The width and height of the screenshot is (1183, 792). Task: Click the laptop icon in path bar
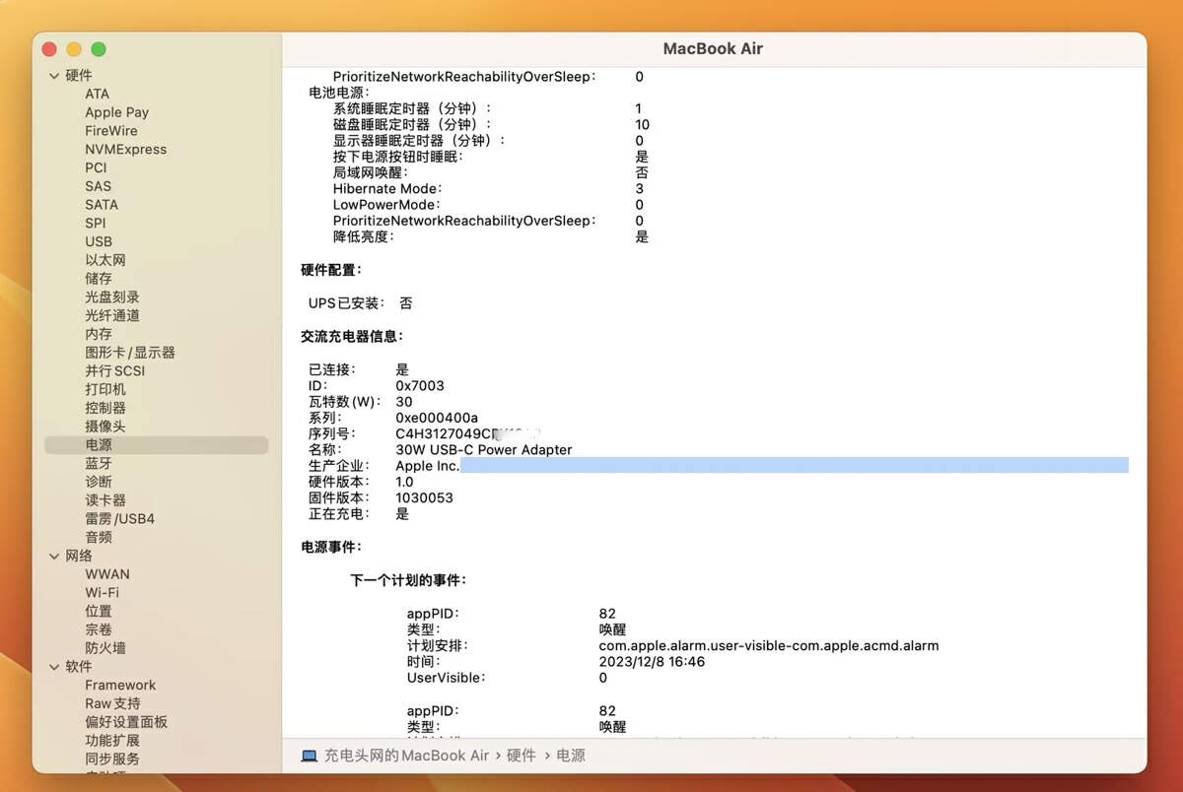[x=310, y=756]
